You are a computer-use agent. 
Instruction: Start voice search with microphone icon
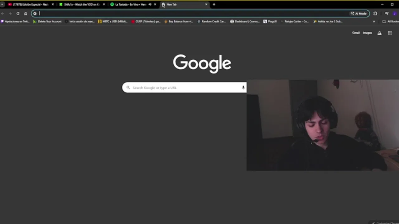[243, 87]
